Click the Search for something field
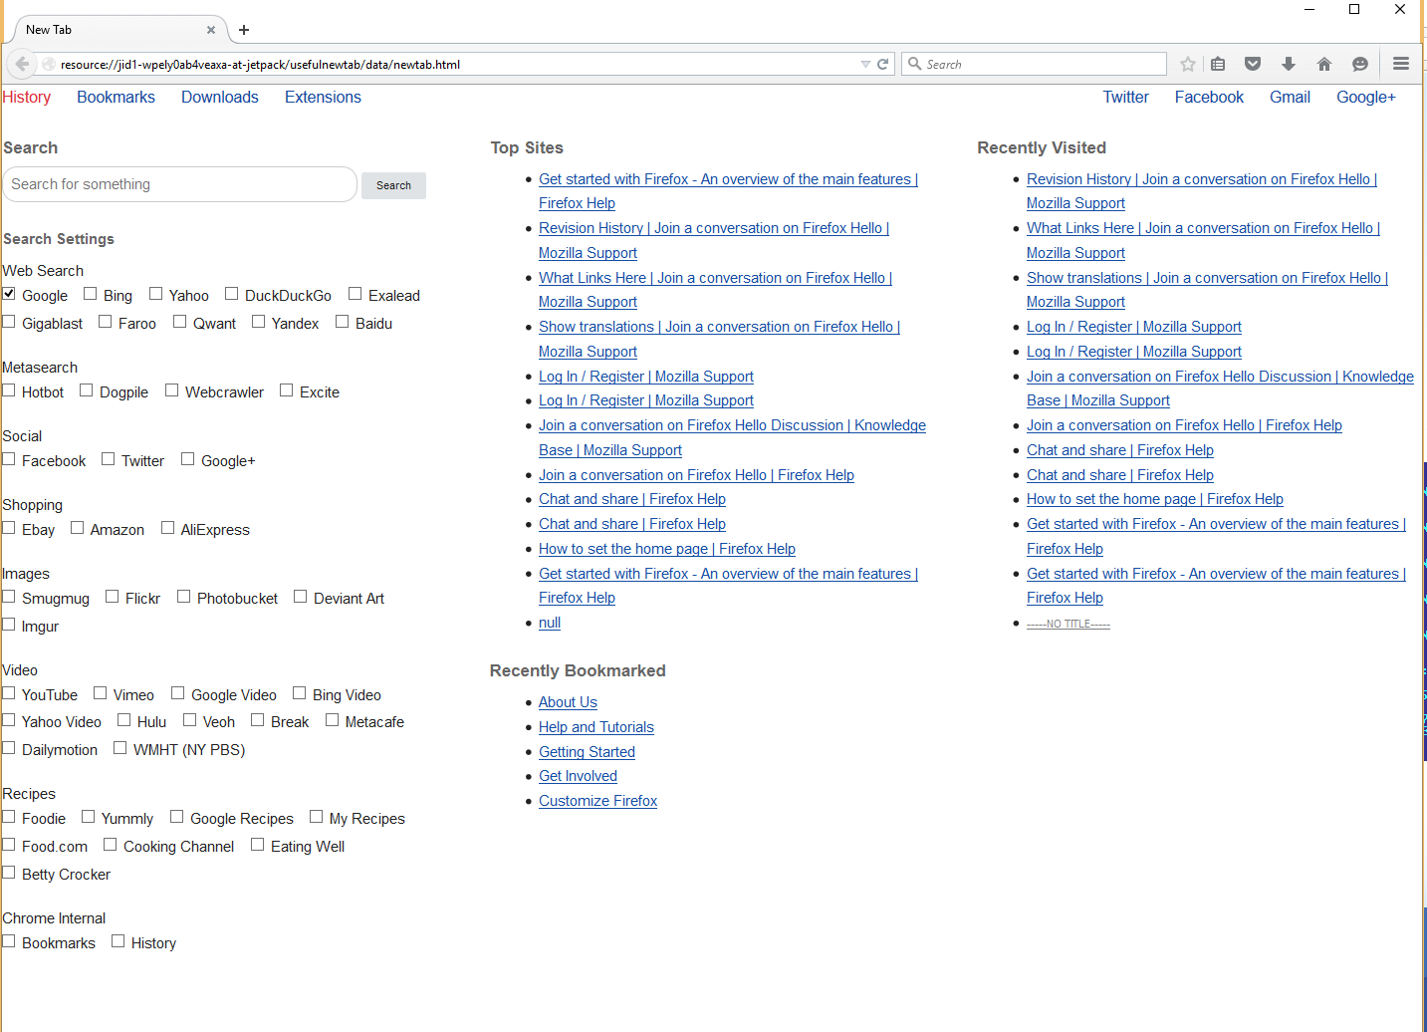This screenshot has height=1032, width=1427. [x=179, y=184]
